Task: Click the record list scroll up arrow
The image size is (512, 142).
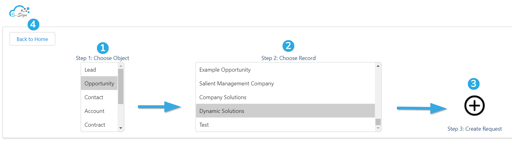Action: coord(378,66)
